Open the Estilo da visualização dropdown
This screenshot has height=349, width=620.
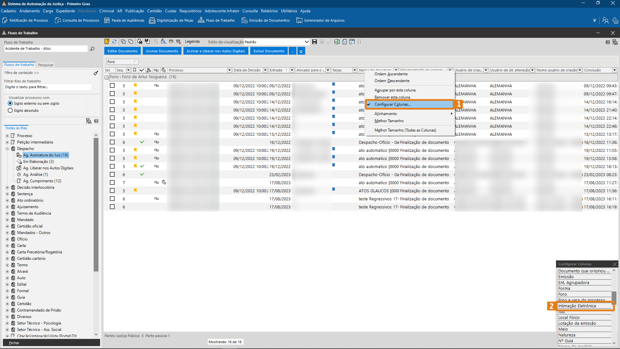coord(306,42)
